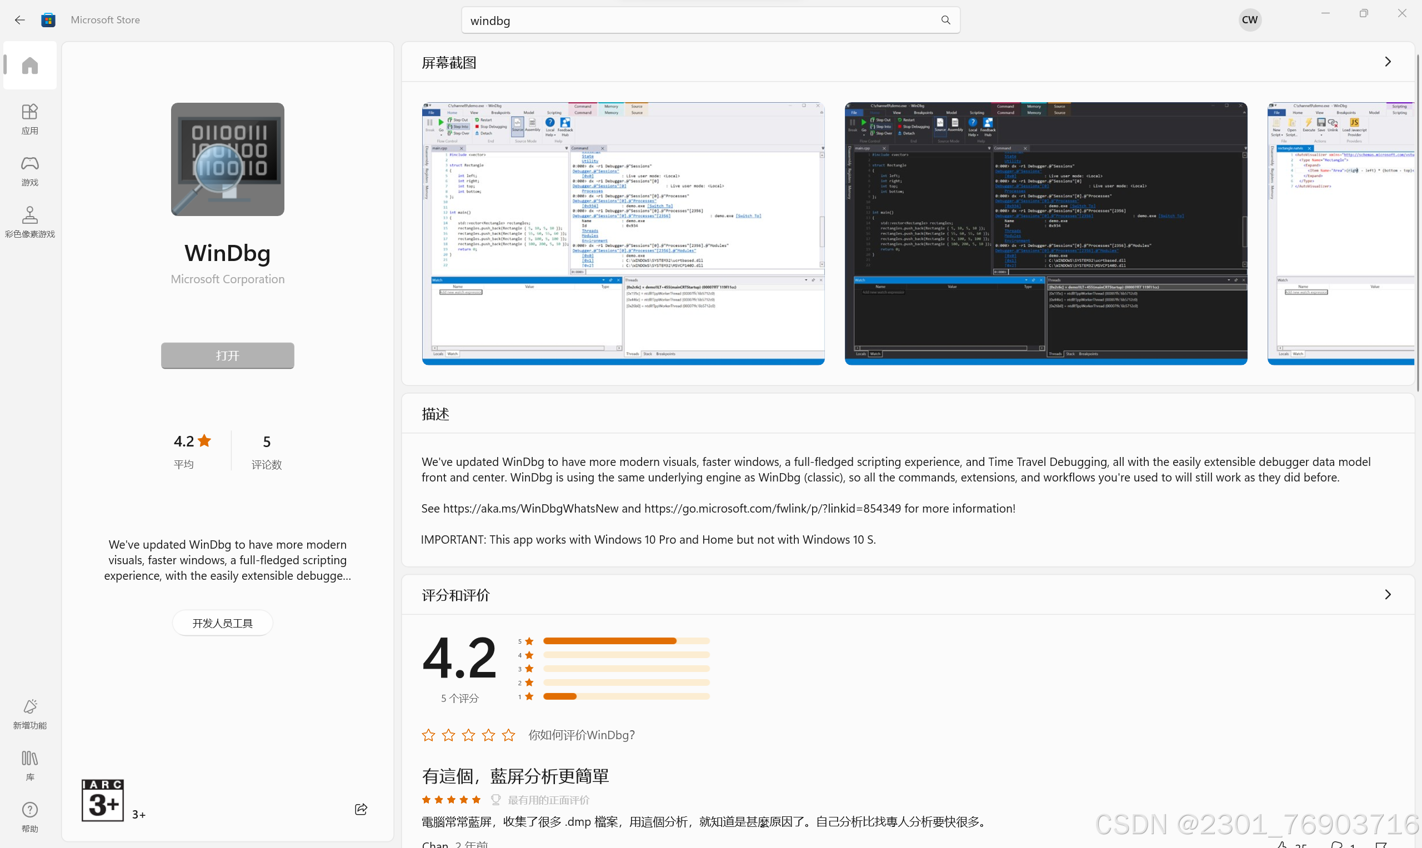The width and height of the screenshot is (1422, 848).
Task: Open the CW user profile avatar
Action: pos(1249,20)
